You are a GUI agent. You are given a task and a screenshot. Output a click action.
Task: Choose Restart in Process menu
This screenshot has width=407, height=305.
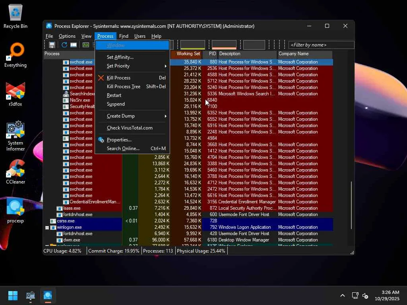tap(132, 95)
